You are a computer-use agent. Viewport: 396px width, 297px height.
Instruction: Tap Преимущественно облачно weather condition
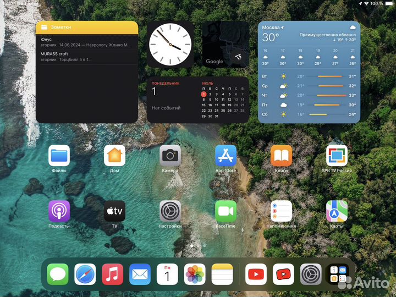[328, 35]
